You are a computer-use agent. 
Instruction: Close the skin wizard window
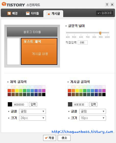(112, 5)
